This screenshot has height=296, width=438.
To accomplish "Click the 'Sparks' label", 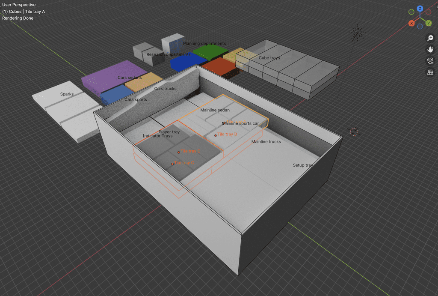I will [67, 94].
